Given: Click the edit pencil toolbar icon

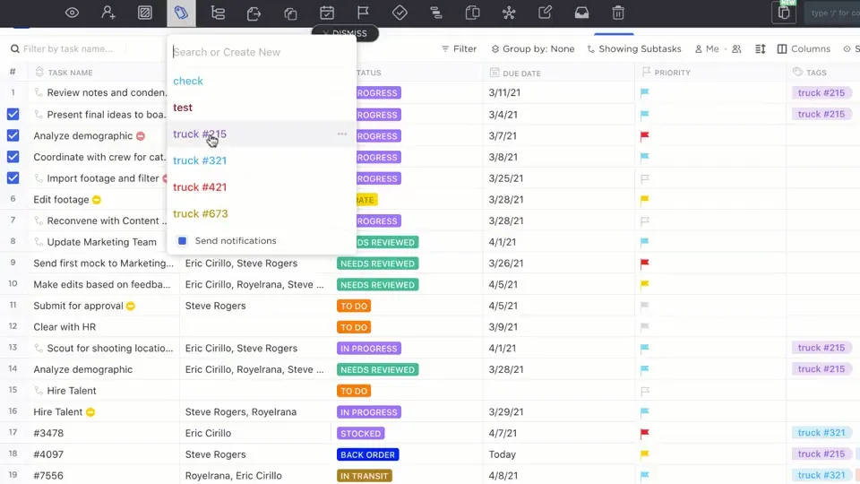Looking at the screenshot, I should pyautogui.click(x=546, y=13).
